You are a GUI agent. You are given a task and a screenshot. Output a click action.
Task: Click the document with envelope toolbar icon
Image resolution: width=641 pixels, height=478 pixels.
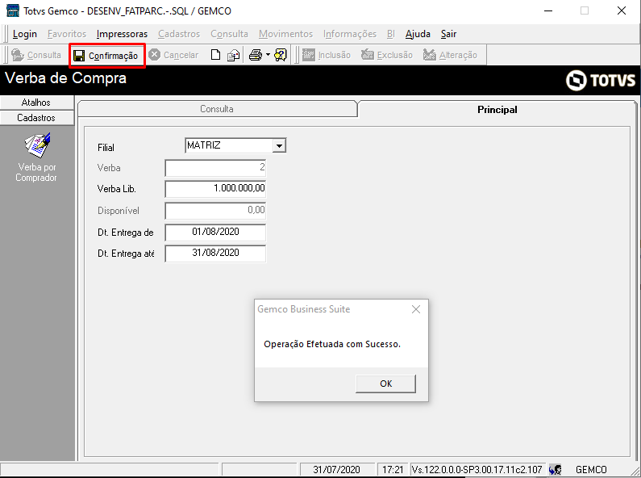233,55
